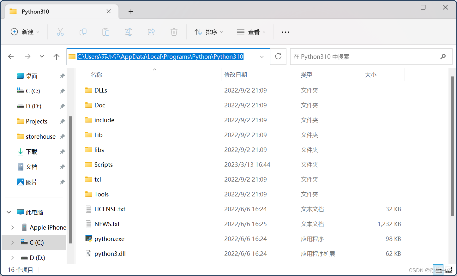Open the 排序 sort dropdown
Viewport: 457px width, 276px height.
pyautogui.click(x=209, y=32)
